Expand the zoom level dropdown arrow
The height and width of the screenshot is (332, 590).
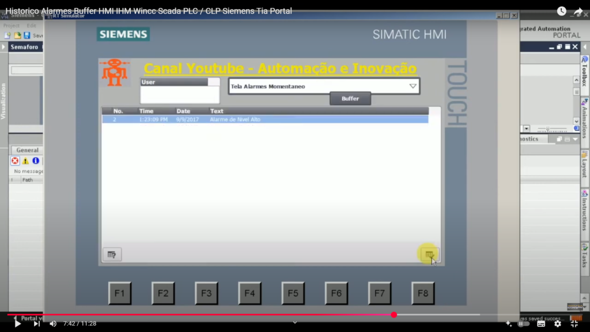pyautogui.click(x=527, y=129)
